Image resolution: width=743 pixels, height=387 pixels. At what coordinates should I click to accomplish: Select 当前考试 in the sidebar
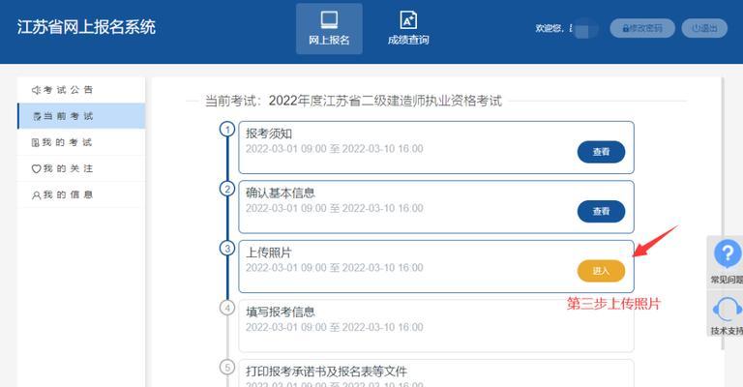pos(81,116)
